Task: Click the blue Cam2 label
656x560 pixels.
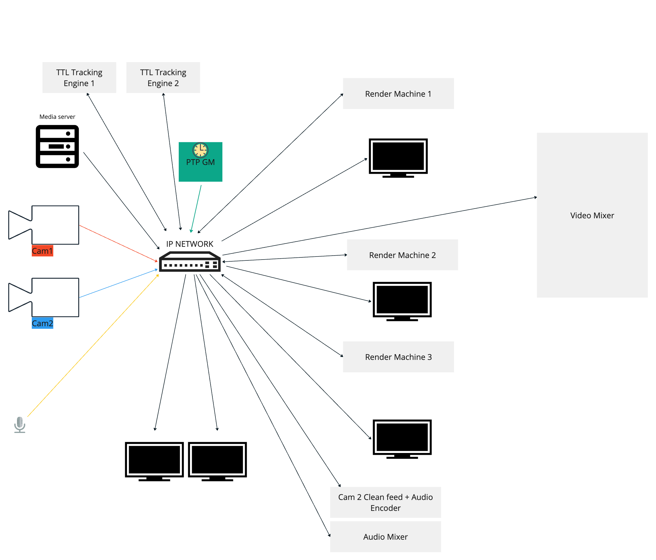Action: (x=42, y=323)
